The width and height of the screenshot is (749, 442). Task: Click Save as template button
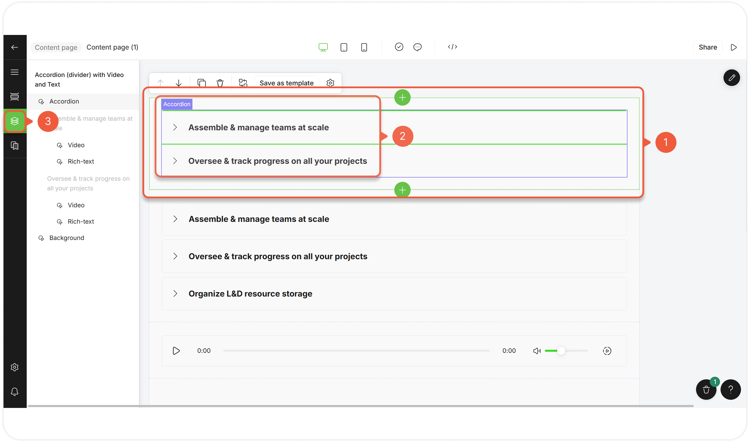point(286,83)
